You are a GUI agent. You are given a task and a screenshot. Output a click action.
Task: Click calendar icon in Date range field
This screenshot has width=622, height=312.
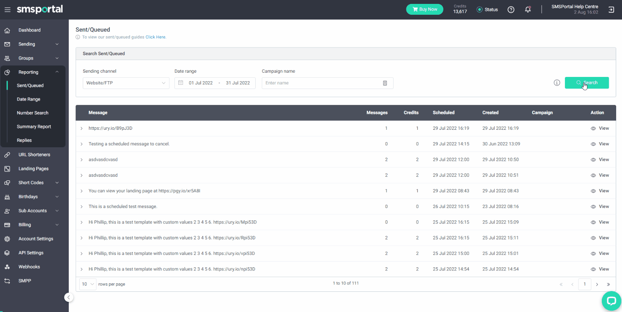(x=181, y=83)
